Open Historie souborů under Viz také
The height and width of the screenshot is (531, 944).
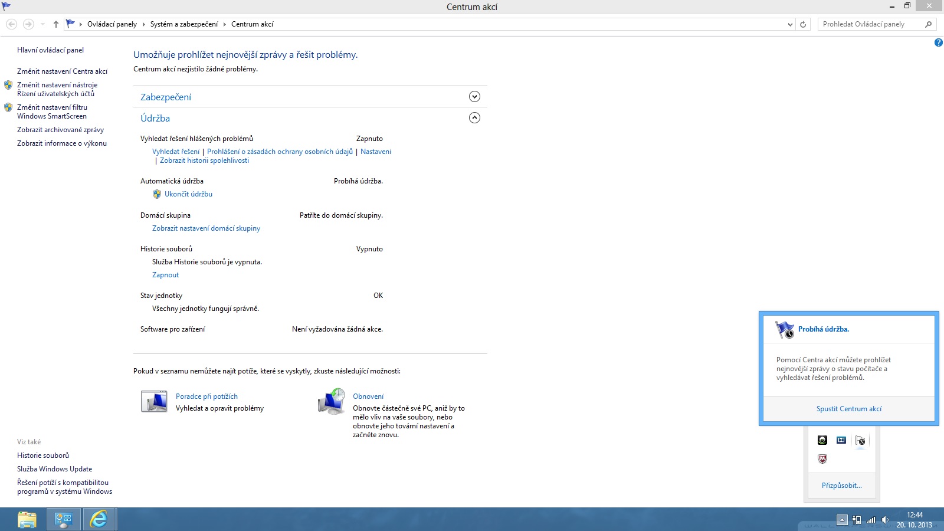click(x=43, y=455)
